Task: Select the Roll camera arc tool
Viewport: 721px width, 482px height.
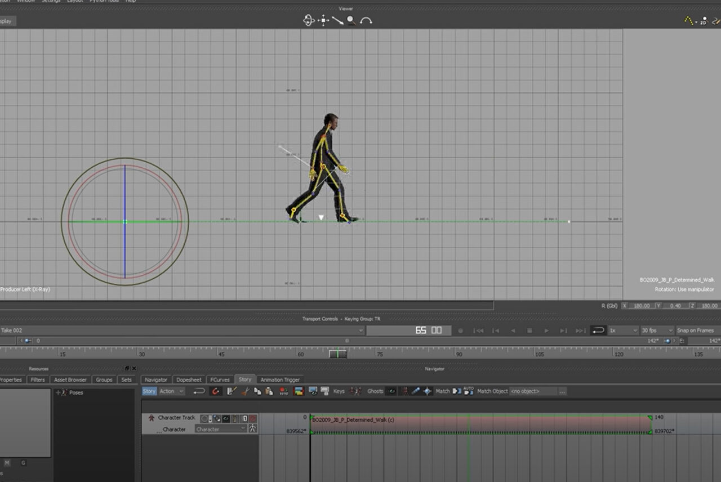Action: (366, 20)
